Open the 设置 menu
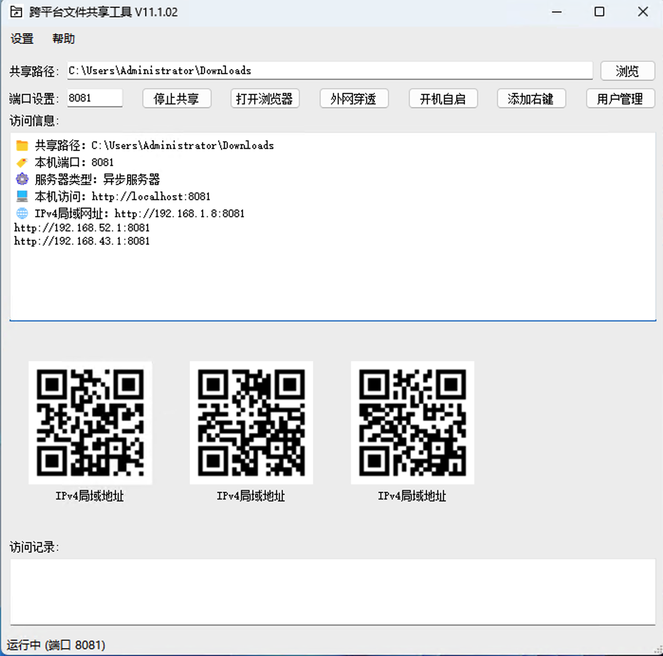The image size is (663, 656). tap(21, 38)
